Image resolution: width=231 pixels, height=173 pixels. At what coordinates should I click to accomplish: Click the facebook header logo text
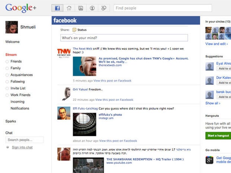tap(65, 20)
